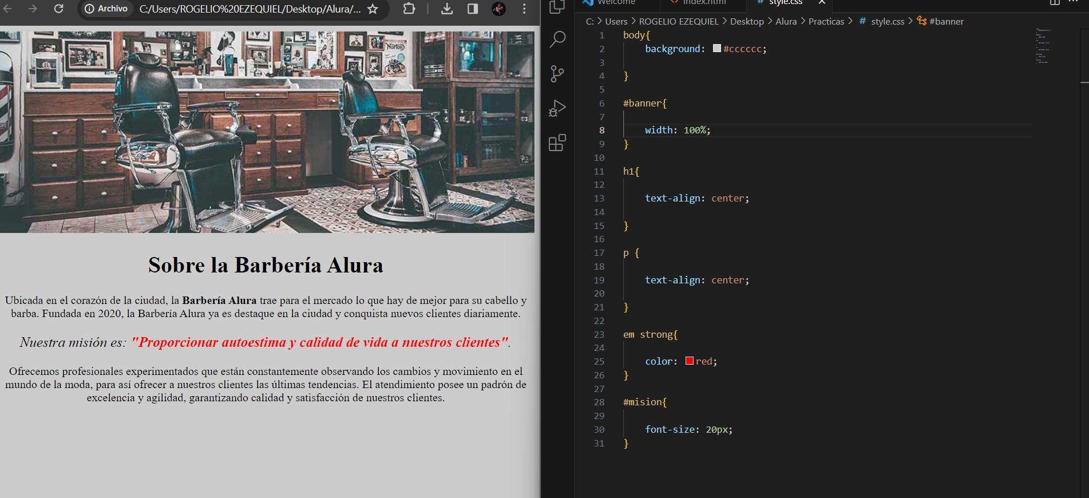Viewport: 1089px width, 498px height.
Task: Click the red color swatch on line 25
Action: pos(690,361)
